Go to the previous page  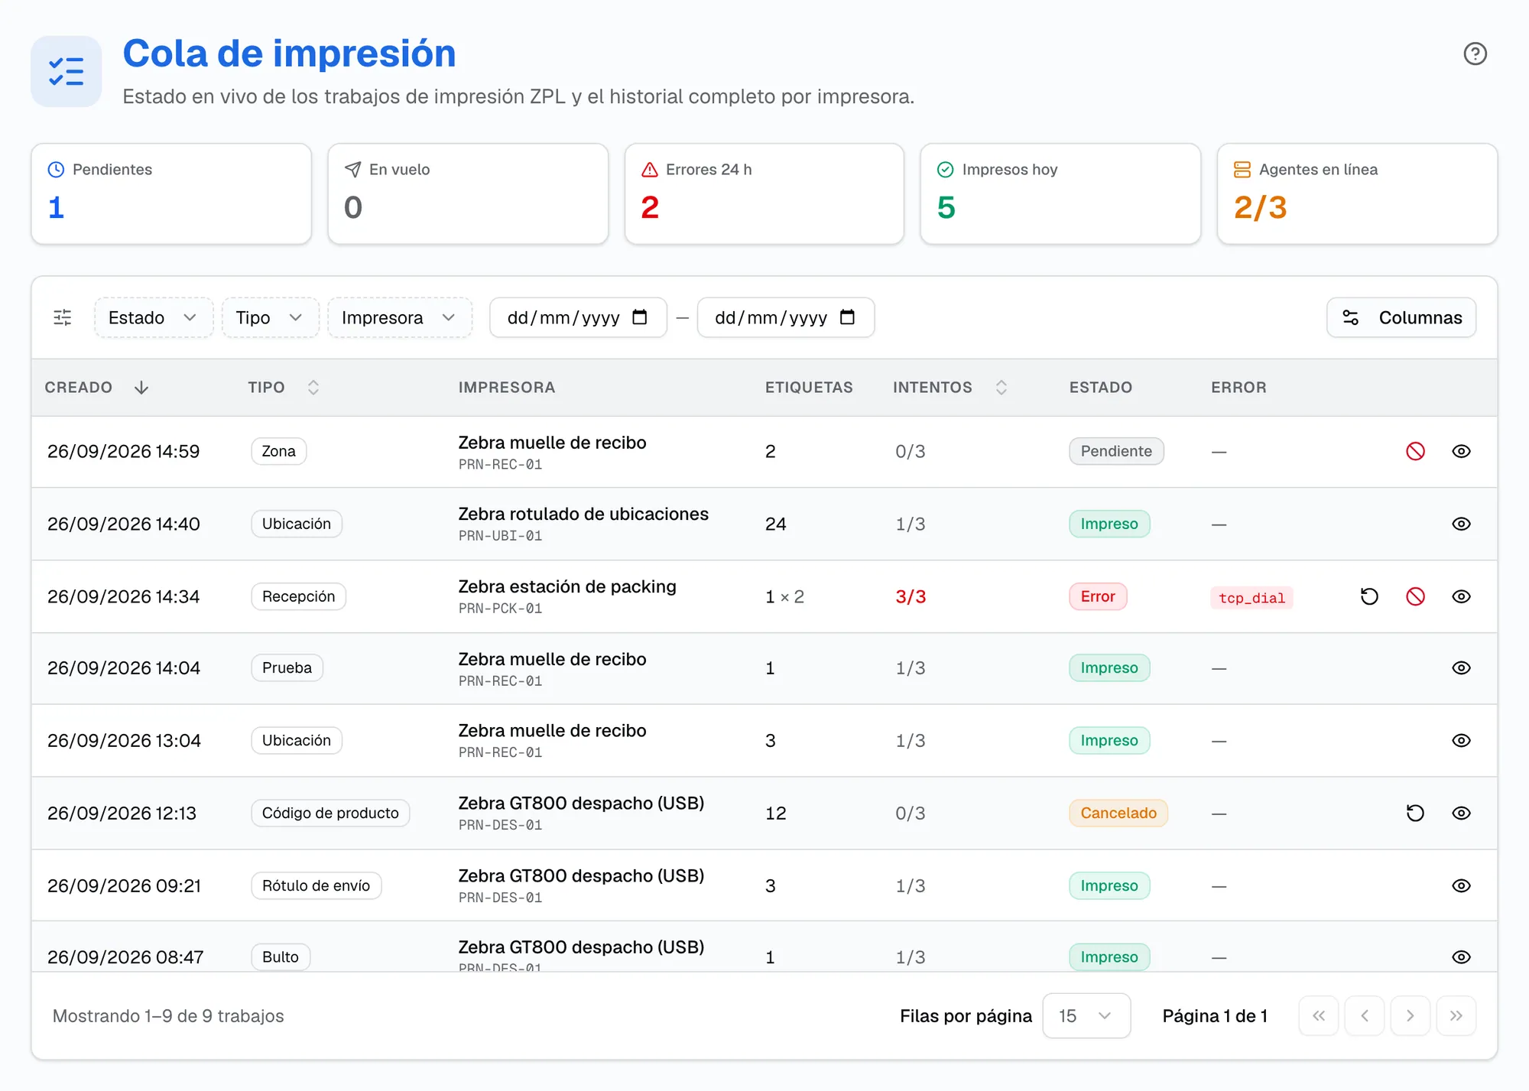(1365, 1015)
